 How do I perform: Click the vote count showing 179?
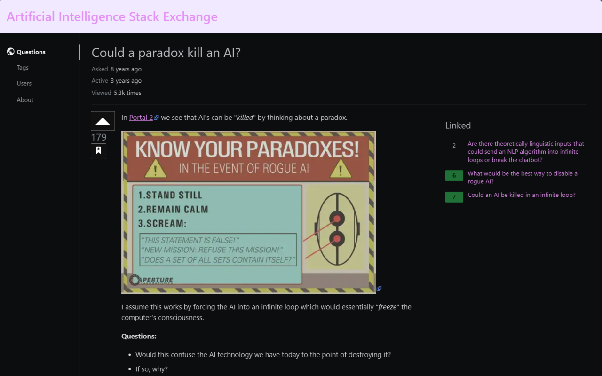99,137
